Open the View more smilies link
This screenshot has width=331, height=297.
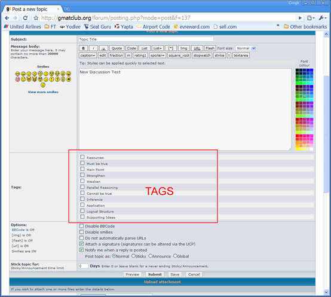click(43, 92)
